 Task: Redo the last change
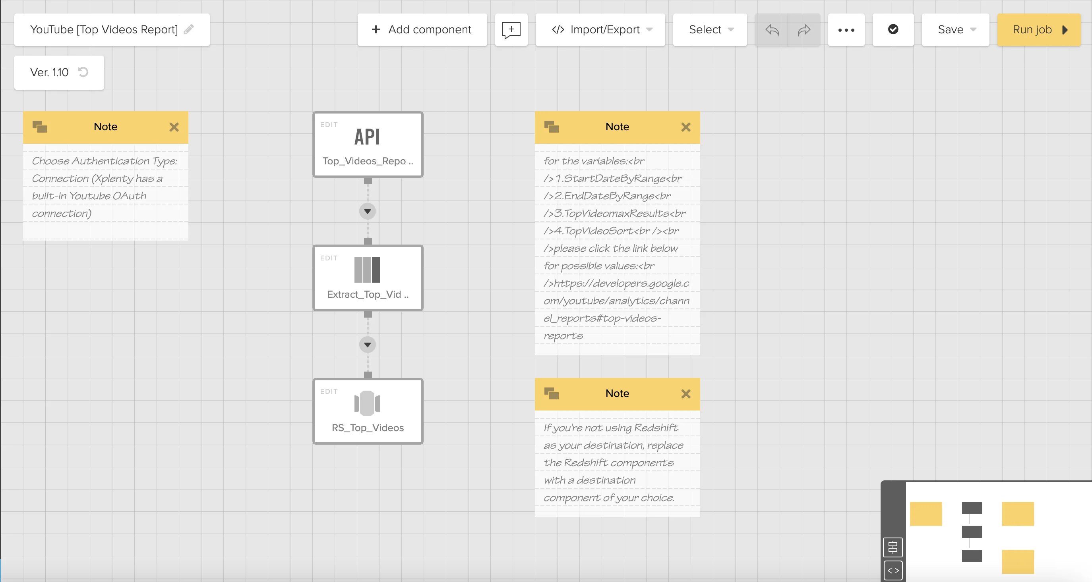pyautogui.click(x=804, y=30)
